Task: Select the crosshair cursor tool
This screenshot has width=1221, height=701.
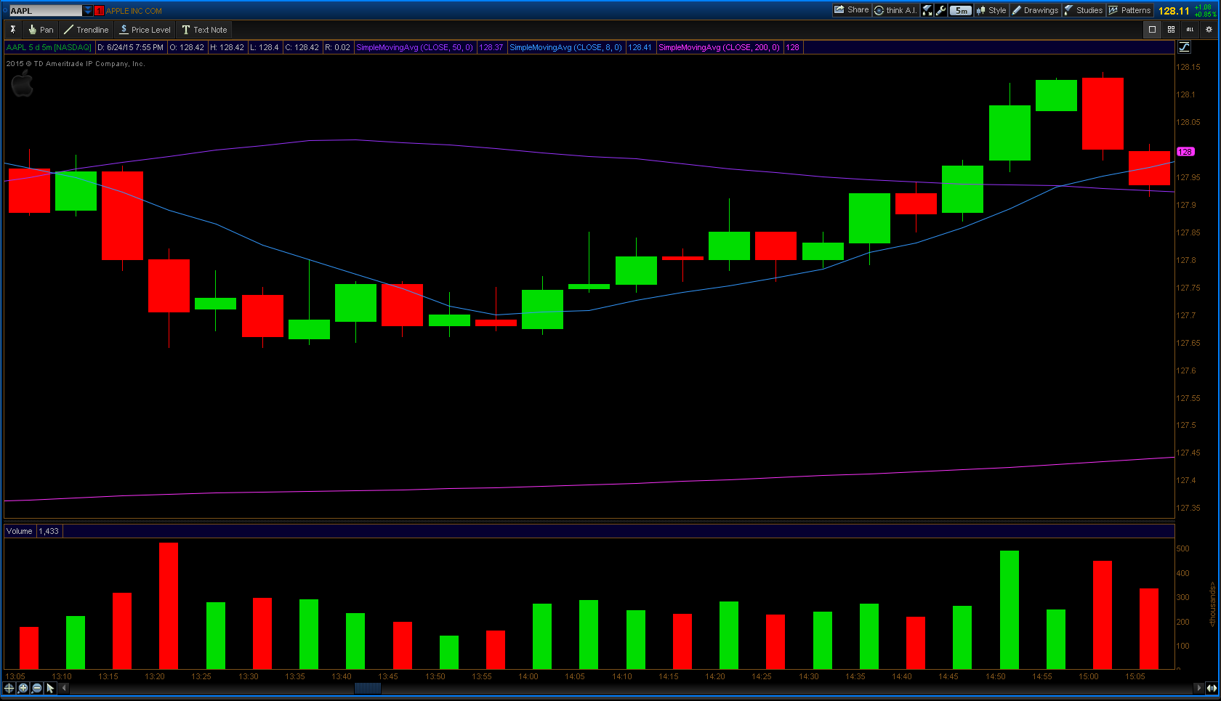Action: 9,688
